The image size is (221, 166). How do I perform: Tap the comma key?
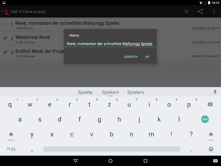point(32,150)
